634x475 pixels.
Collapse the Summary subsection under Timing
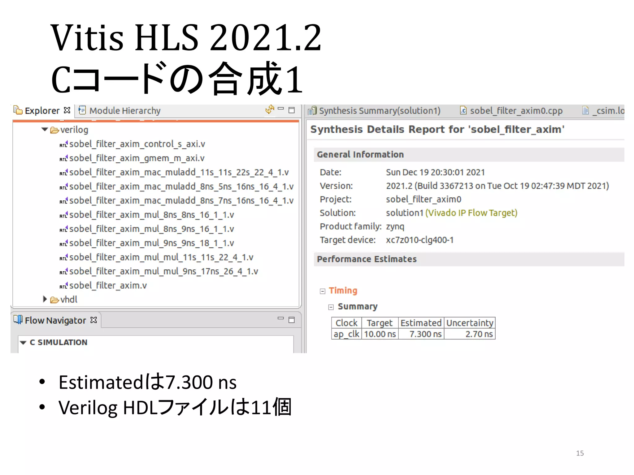coord(331,307)
